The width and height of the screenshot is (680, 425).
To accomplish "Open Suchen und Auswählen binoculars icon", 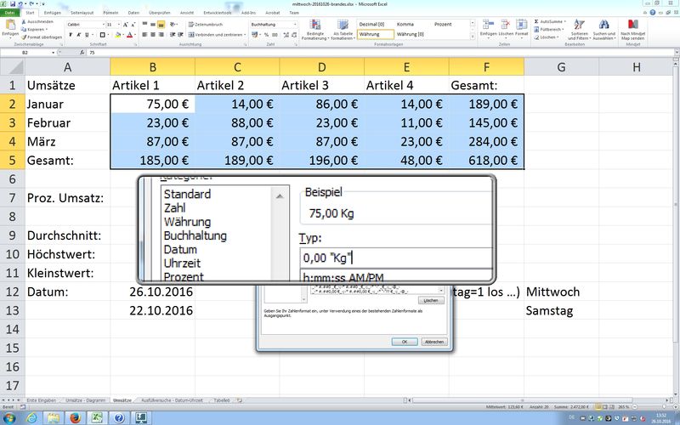I will (604, 28).
